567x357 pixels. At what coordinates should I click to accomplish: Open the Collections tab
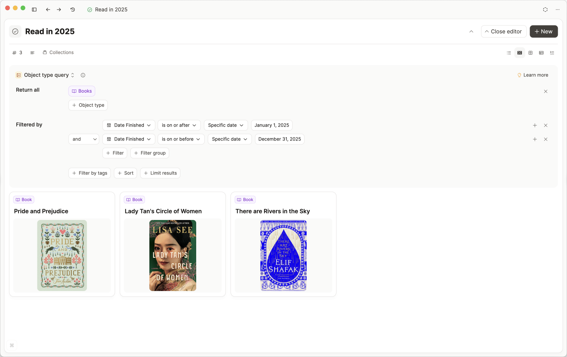tap(58, 52)
